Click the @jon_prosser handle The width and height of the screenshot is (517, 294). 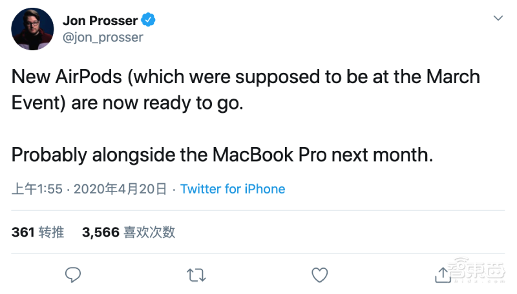point(103,37)
